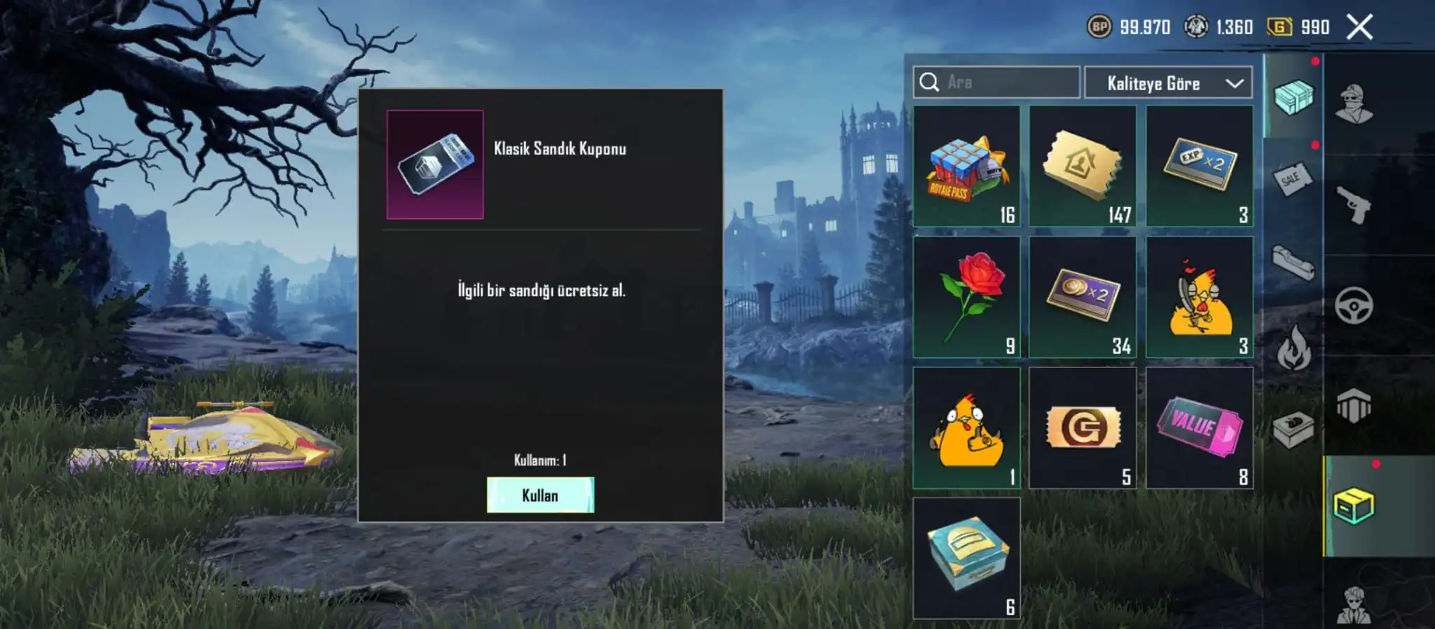Select the blue supply box item

(966, 558)
